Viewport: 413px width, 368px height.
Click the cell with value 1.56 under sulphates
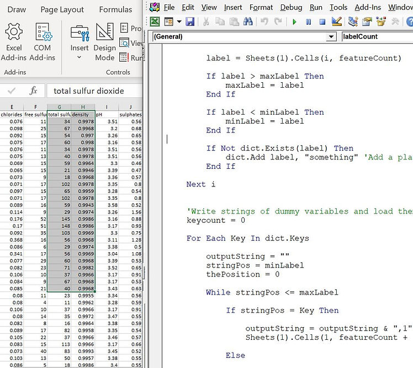[x=131, y=212]
